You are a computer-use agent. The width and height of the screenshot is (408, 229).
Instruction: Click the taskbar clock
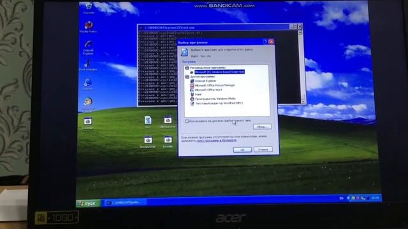(x=375, y=198)
